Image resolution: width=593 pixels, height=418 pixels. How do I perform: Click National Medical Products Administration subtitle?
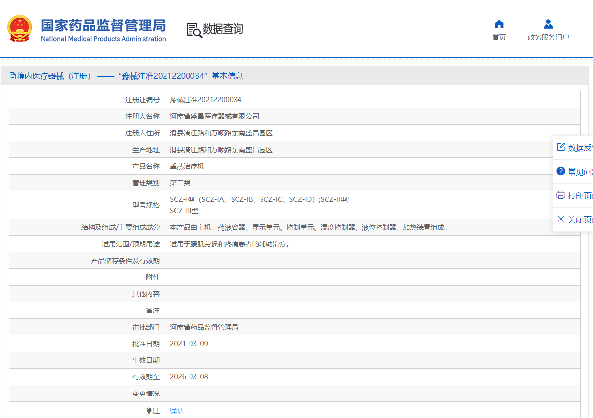pos(103,39)
